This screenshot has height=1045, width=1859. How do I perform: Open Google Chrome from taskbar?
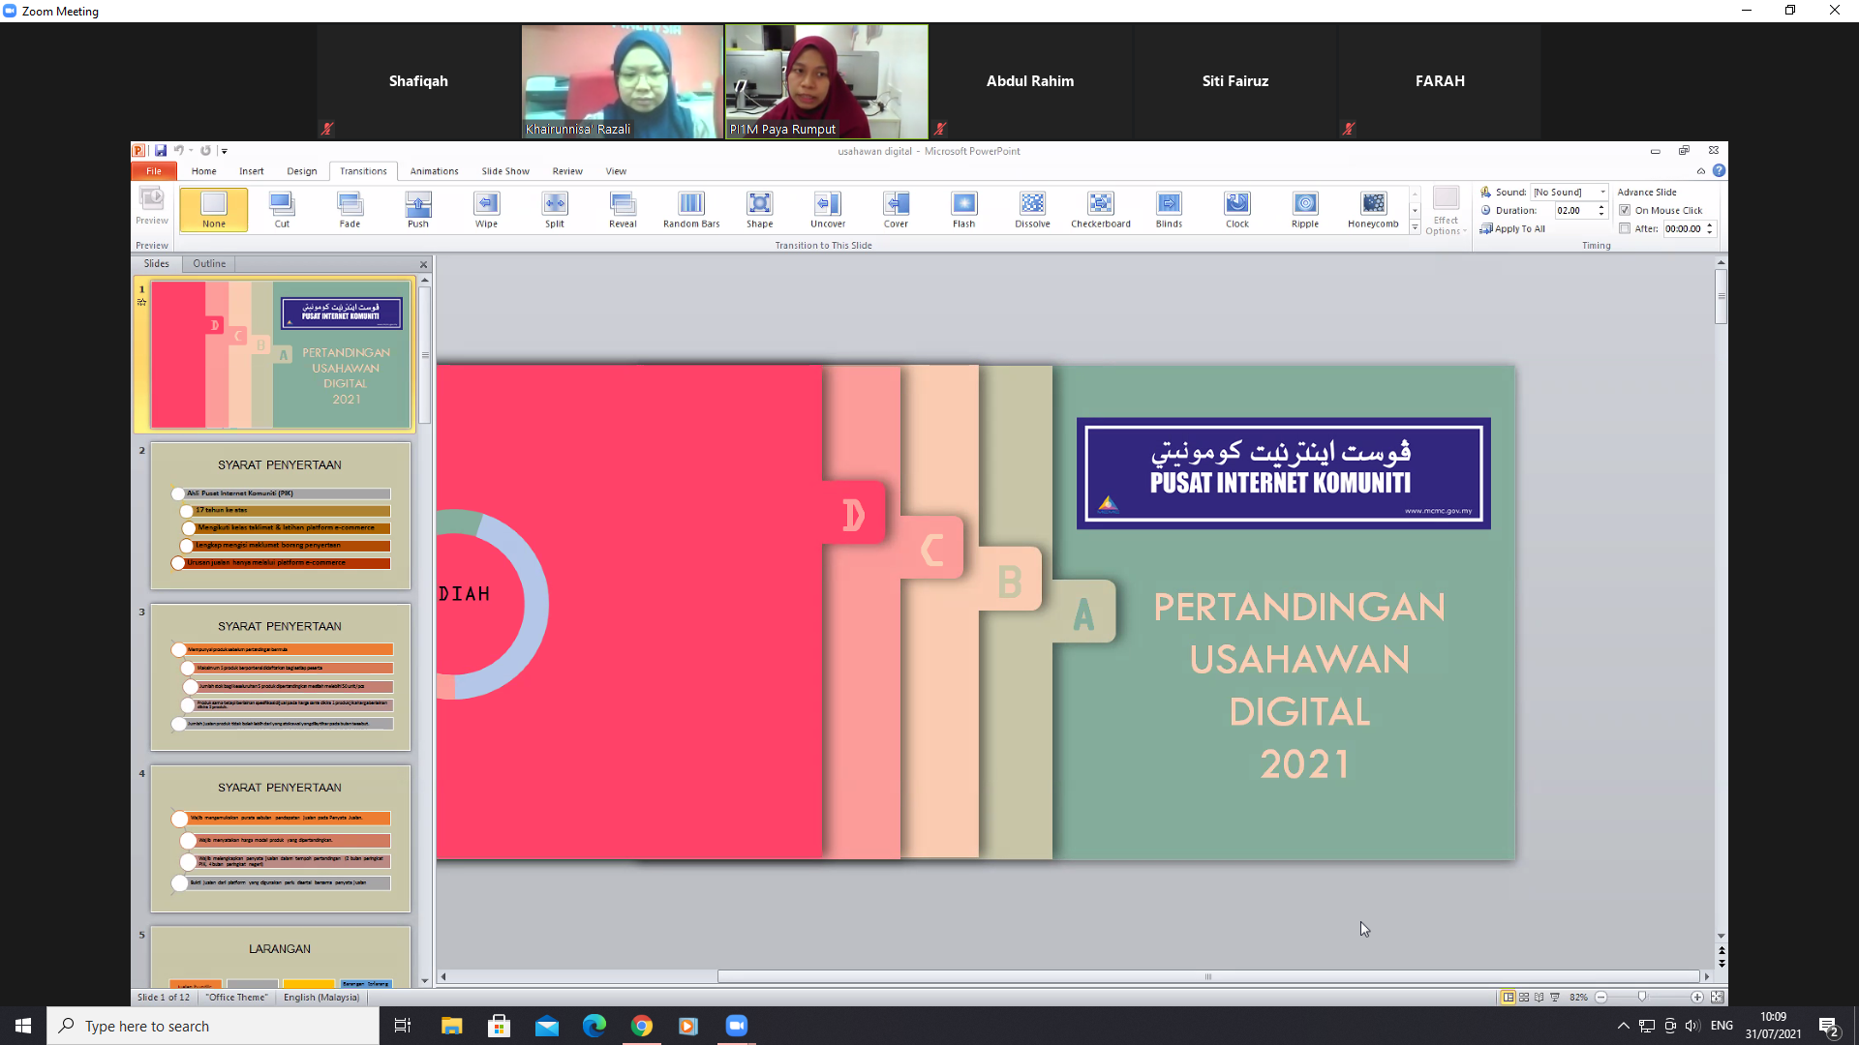642,1026
